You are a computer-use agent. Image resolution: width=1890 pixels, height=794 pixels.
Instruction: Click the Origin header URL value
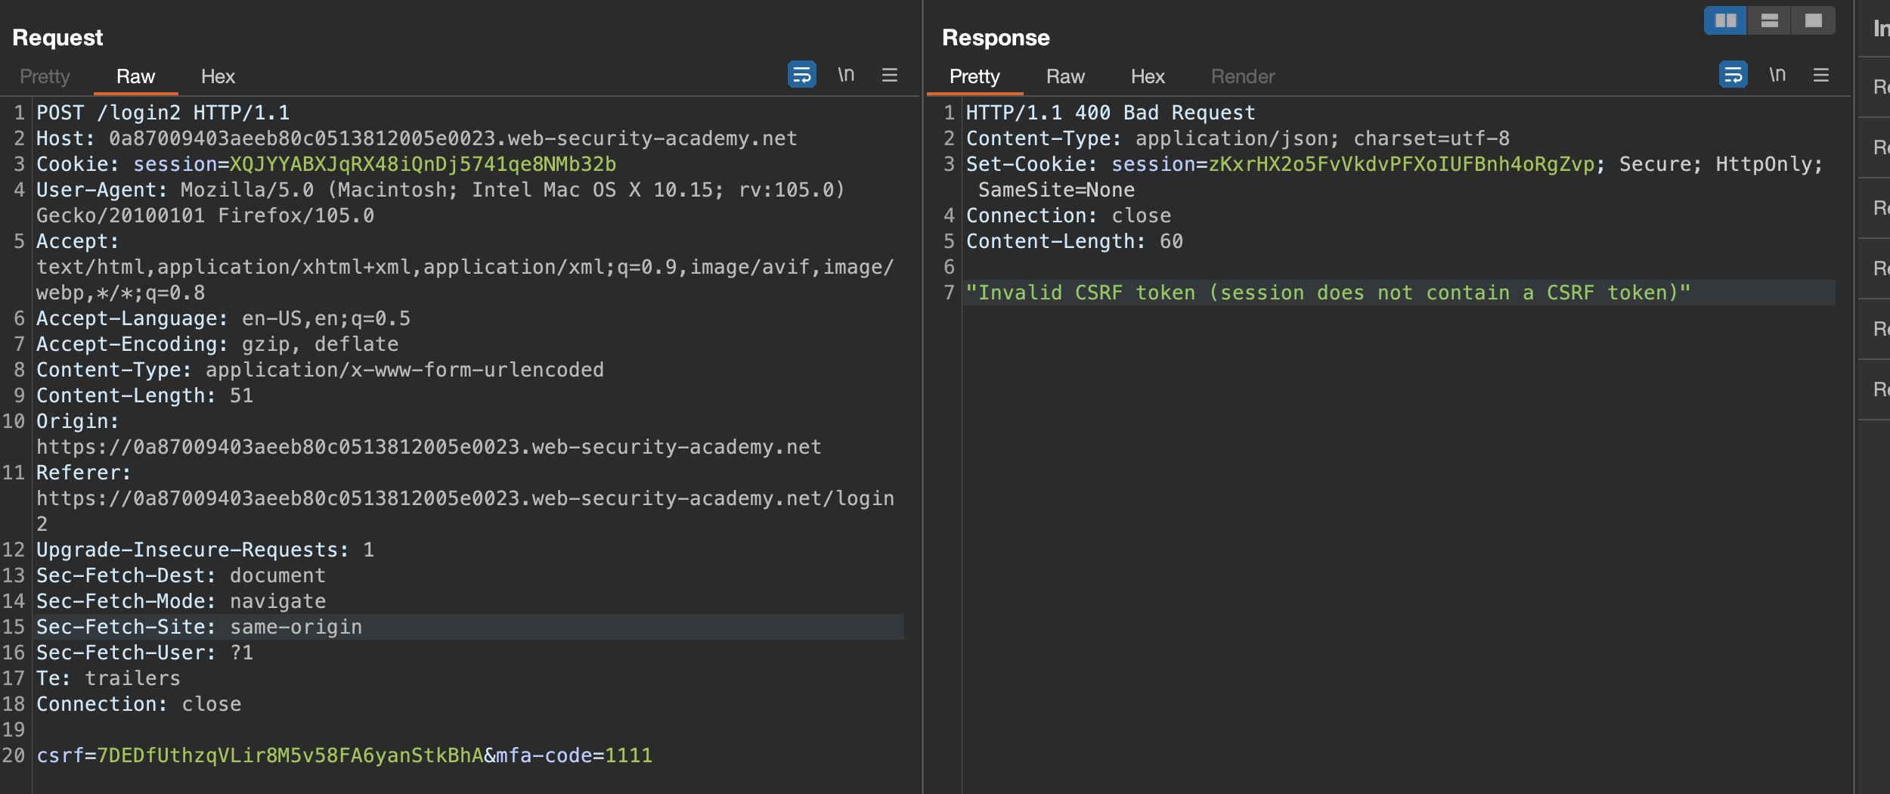point(429,448)
